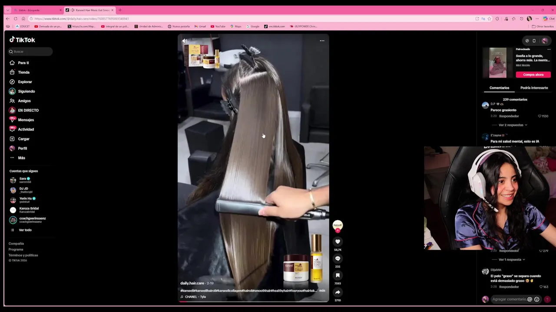The height and width of the screenshot is (312, 556).
Task: Open the TikTok coins icon in top pill
Action: 527,41
